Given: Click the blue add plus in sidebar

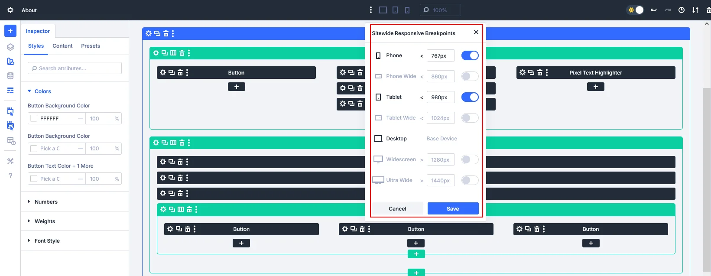Looking at the screenshot, I should coord(10,31).
